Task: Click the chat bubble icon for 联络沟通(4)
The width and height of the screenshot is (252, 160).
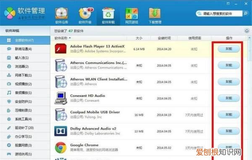Action: click(9, 49)
